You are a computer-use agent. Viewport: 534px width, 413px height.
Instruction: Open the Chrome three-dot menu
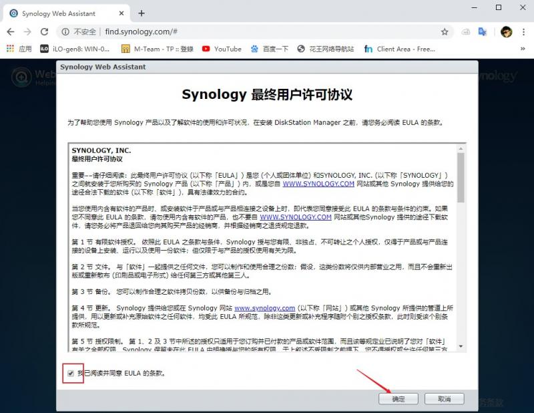(523, 31)
